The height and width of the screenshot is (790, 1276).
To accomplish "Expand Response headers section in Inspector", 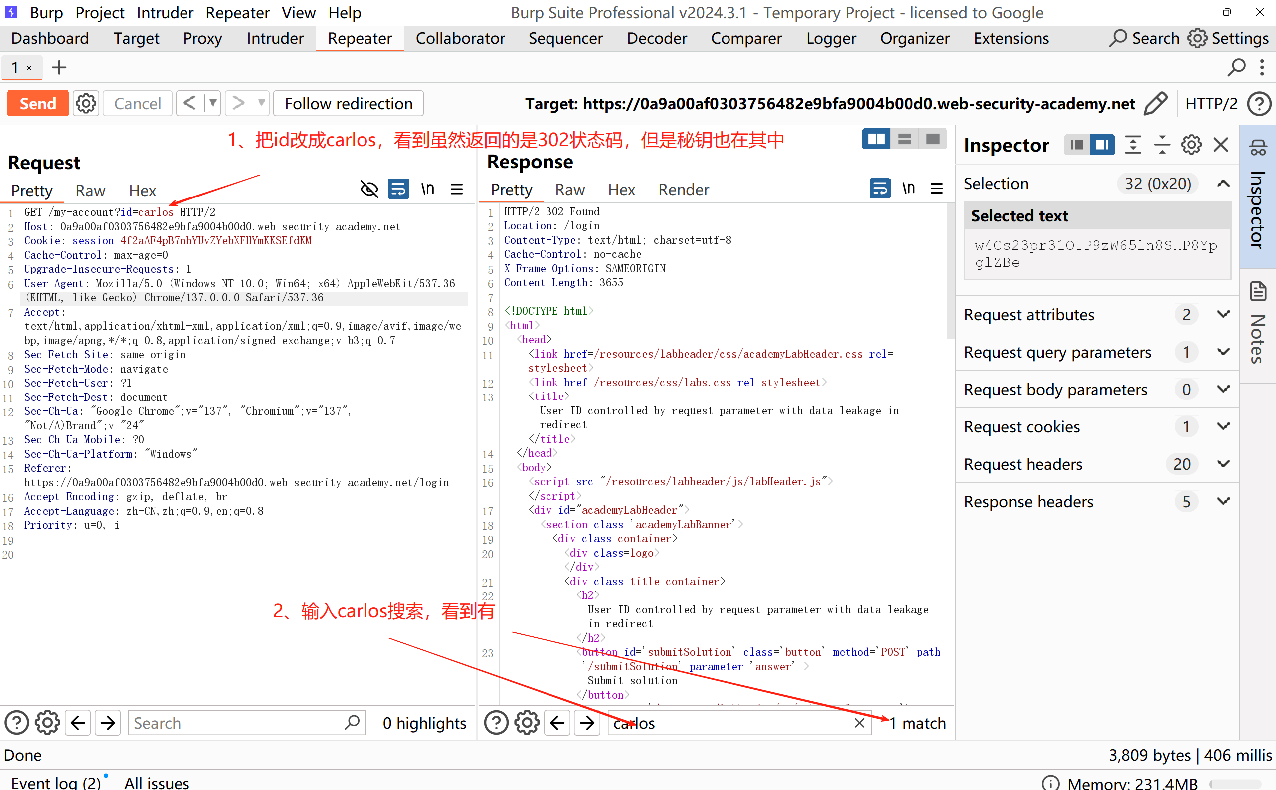I will tap(1223, 502).
